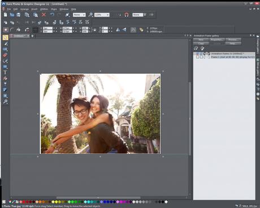Open the Edit menu
This screenshot has width=260, height=208.
15,9
